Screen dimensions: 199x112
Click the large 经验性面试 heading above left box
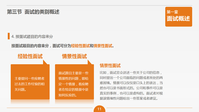coord(30,56)
